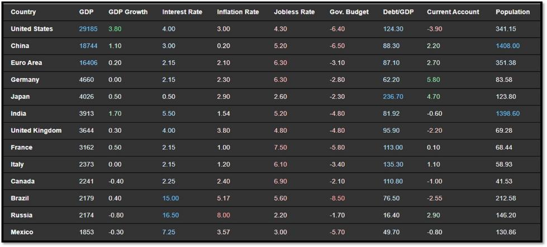This screenshot has width=547, height=247.
Task: Click the Gov. Budget column header
Action: click(x=349, y=12)
